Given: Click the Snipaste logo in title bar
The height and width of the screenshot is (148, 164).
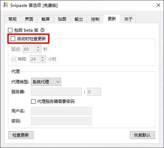Looking at the screenshot, I should pos(6,5).
